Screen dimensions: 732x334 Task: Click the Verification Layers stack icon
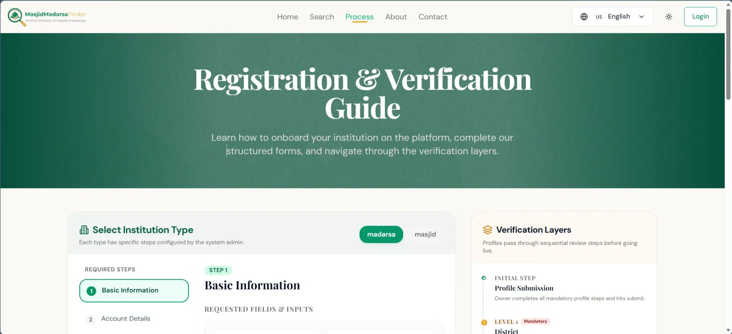click(x=487, y=230)
